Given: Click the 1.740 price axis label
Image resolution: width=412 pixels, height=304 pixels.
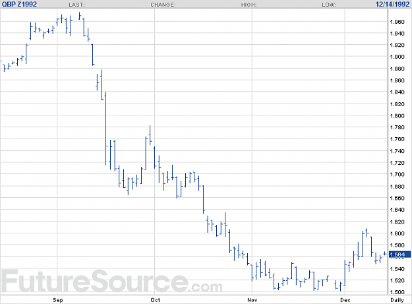Looking at the screenshot, I should pyautogui.click(x=397, y=151).
